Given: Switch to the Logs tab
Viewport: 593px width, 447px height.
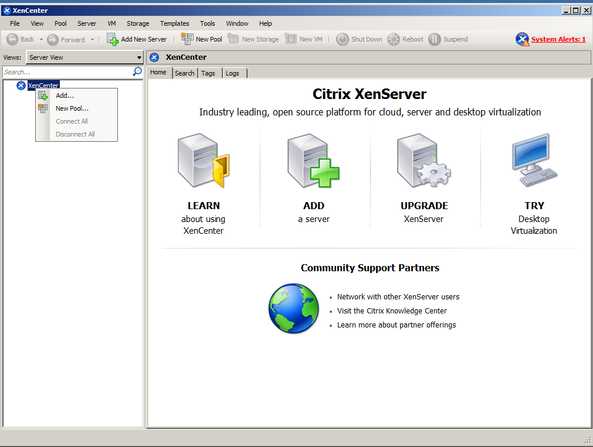Looking at the screenshot, I should (232, 73).
